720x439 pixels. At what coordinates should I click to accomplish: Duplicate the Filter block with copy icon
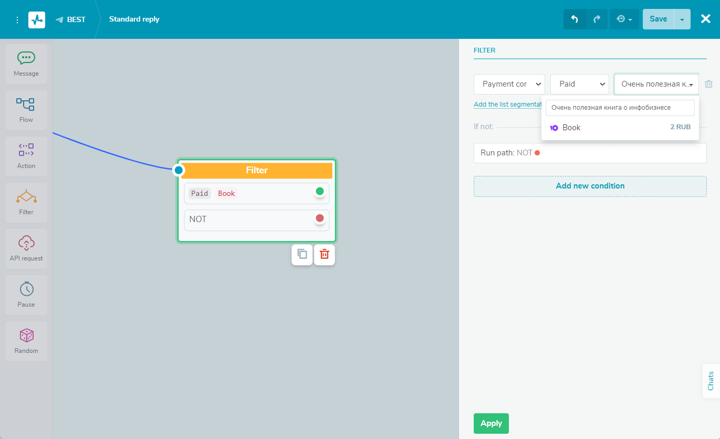(x=302, y=255)
